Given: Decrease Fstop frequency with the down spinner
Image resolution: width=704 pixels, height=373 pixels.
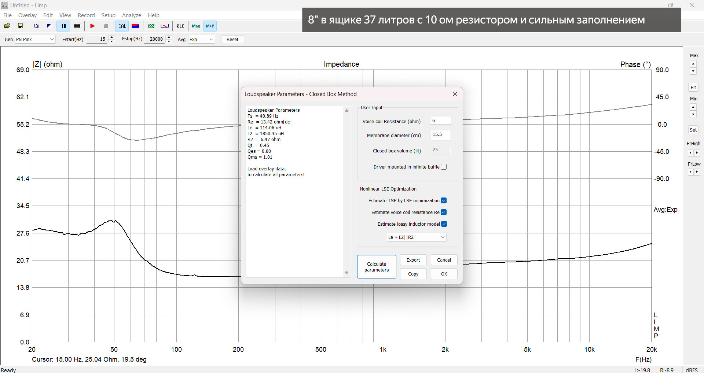Looking at the screenshot, I should click(169, 41).
